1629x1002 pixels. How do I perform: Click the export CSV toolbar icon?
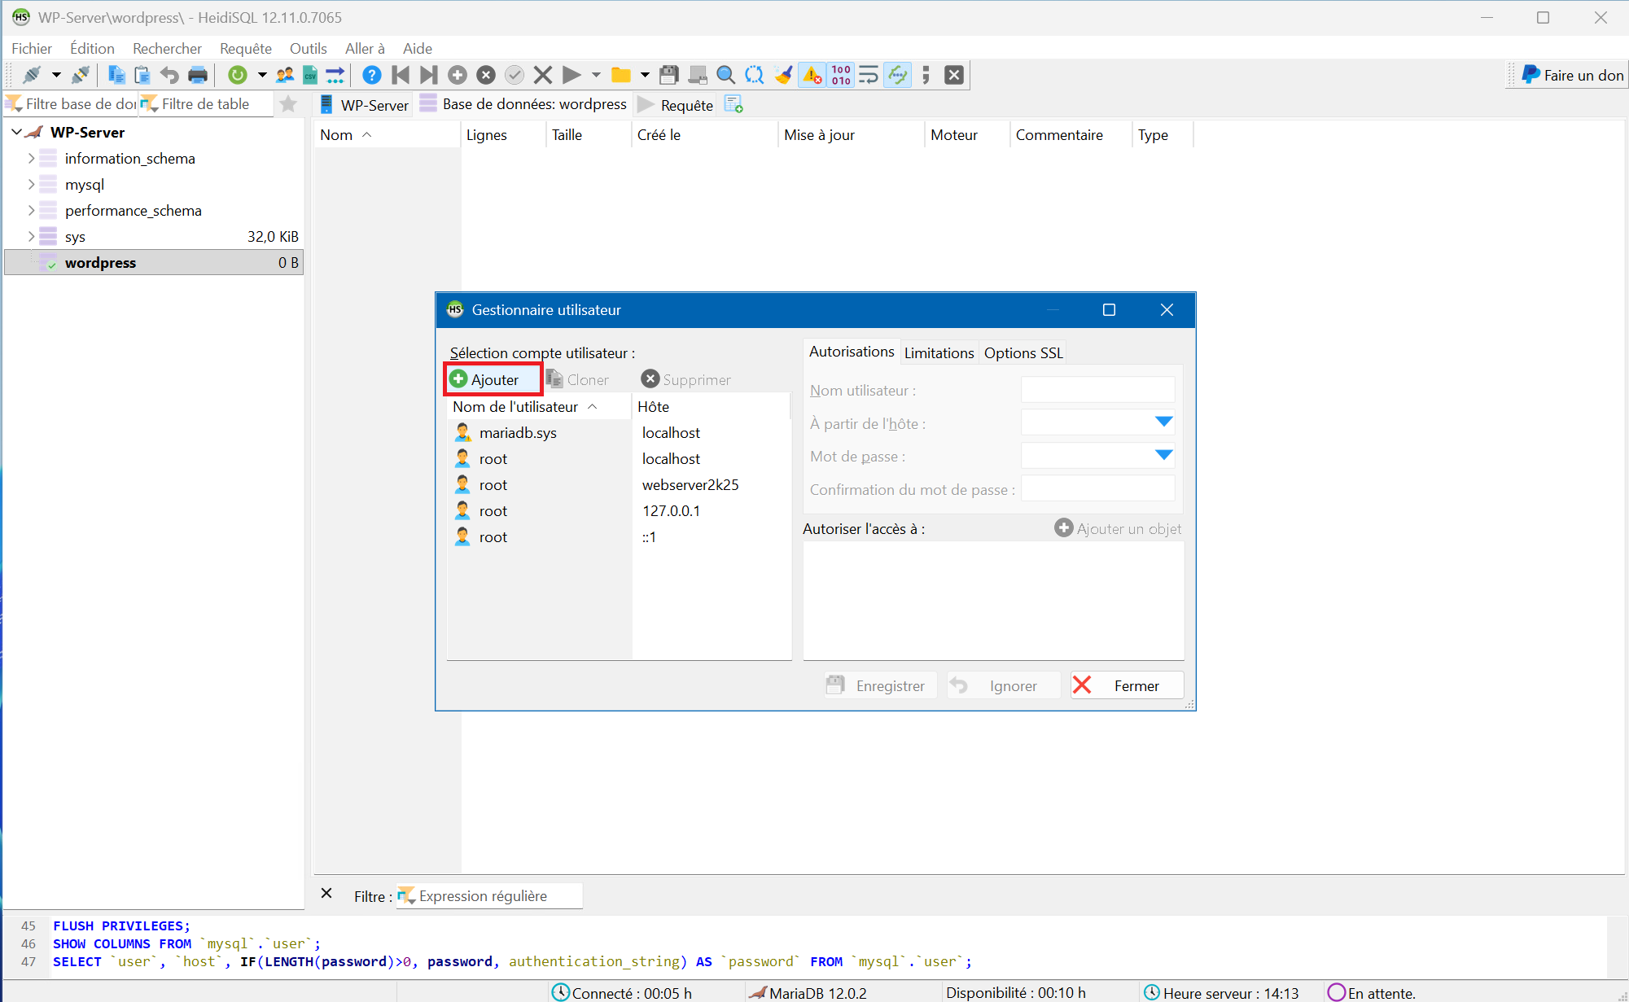coord(310,76)
